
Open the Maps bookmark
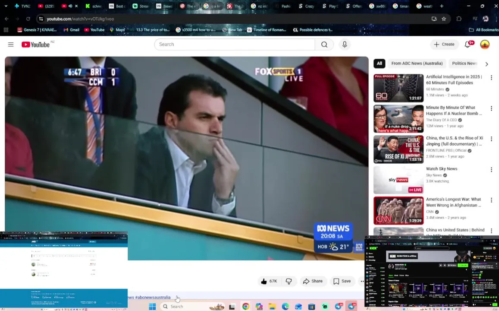117,30
